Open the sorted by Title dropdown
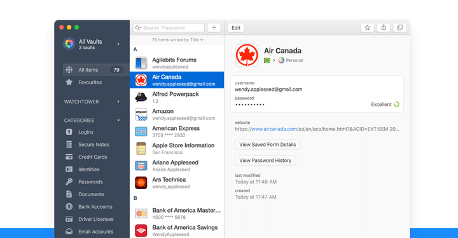Viewport: 458px width, 238px height. [177, 39]
